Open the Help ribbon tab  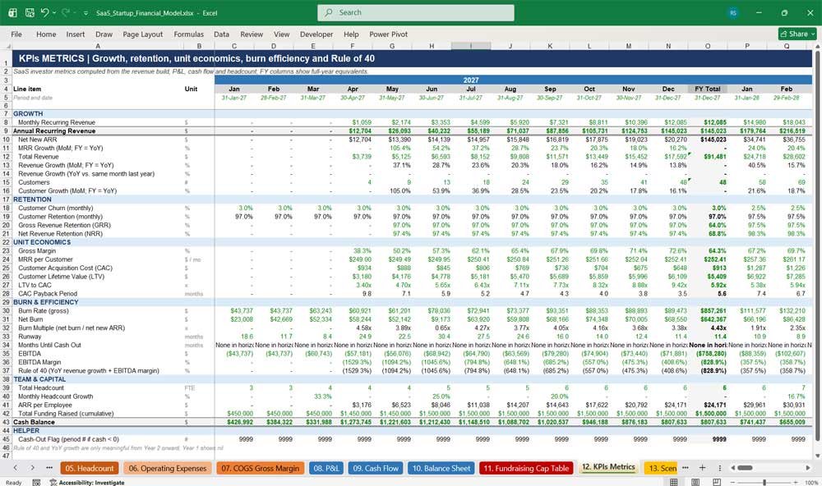pos(351,34)
